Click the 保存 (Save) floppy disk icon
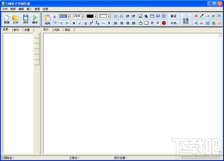This screenshot has width=224, height=161. (x=26, y=19)
